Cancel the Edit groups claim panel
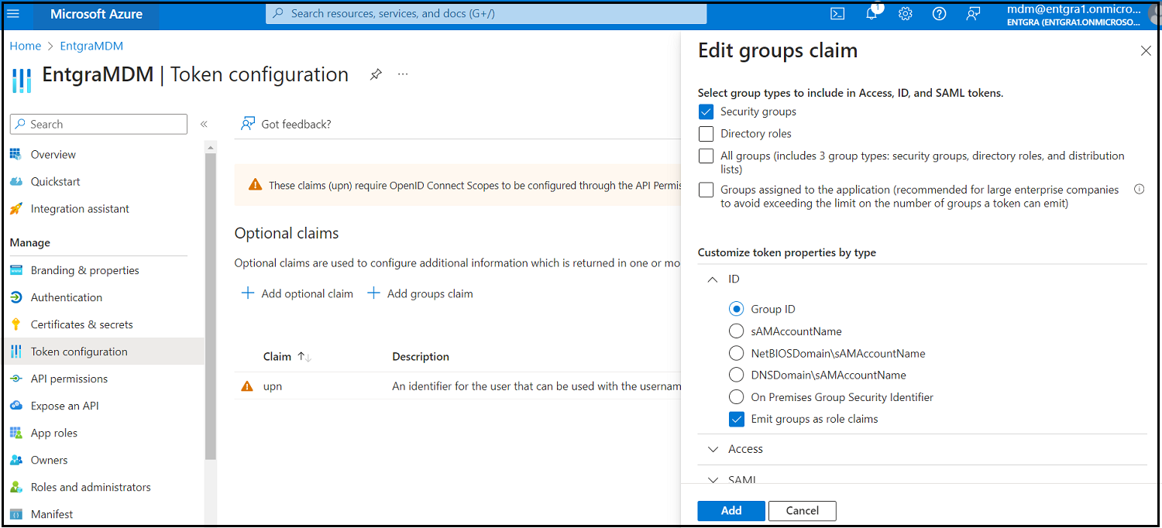1162x528 pixels. pyautogui.click(x=803, y=510)
